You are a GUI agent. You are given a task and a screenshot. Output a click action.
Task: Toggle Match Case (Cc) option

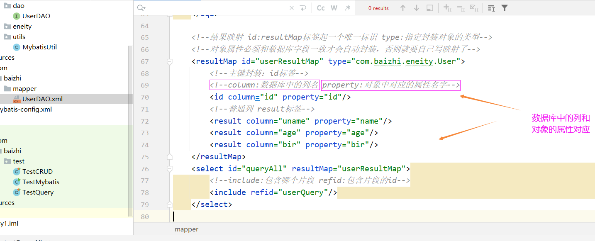coord(321,8)
